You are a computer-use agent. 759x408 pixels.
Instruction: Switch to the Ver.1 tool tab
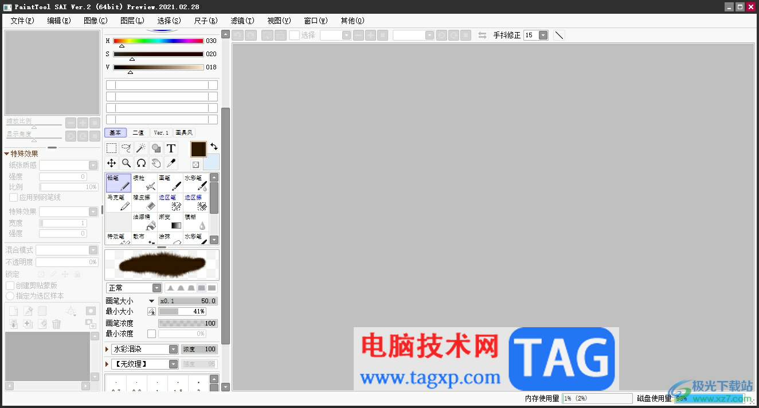click(x=161, y=133)
